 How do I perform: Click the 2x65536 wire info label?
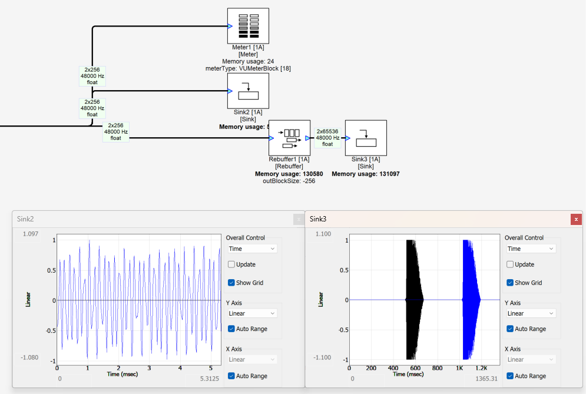pos(327,138)
